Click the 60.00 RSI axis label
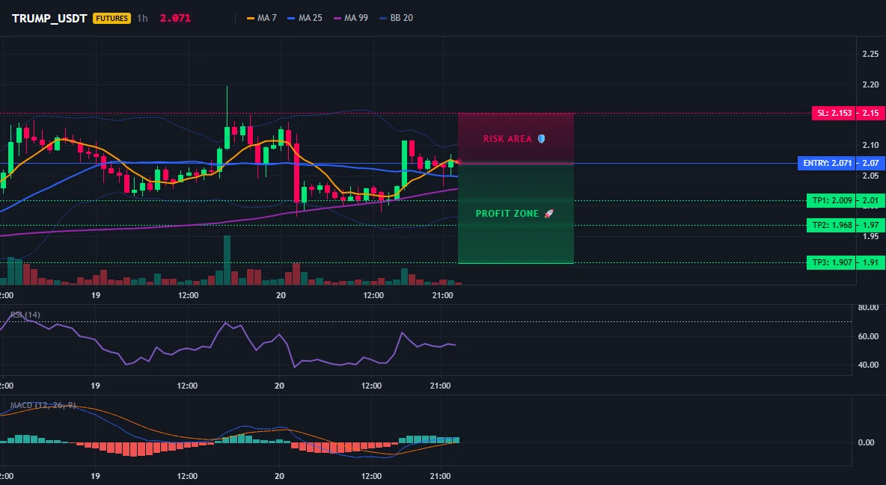The height and width of the screenshot is (485, 886). (x=869, y=336)
